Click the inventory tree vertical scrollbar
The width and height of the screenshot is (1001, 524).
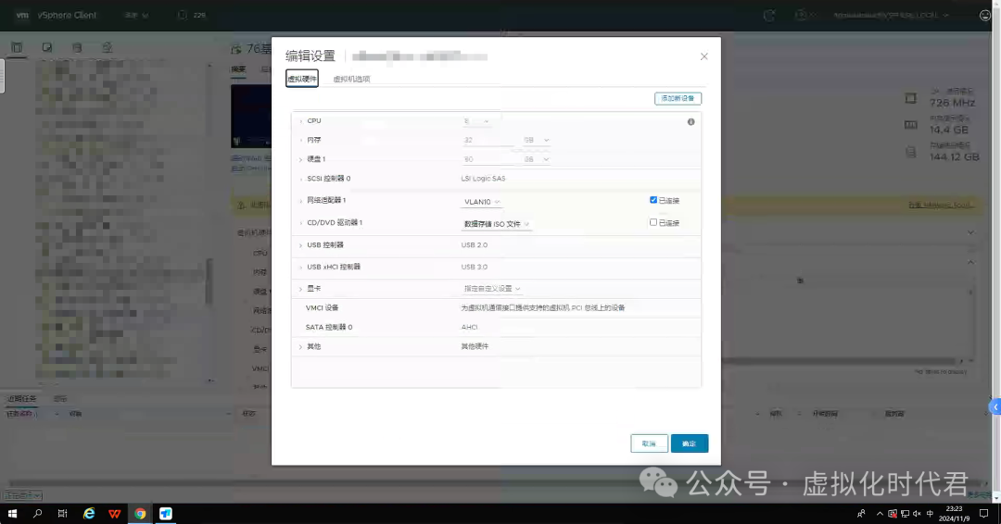tap(209, 281)
